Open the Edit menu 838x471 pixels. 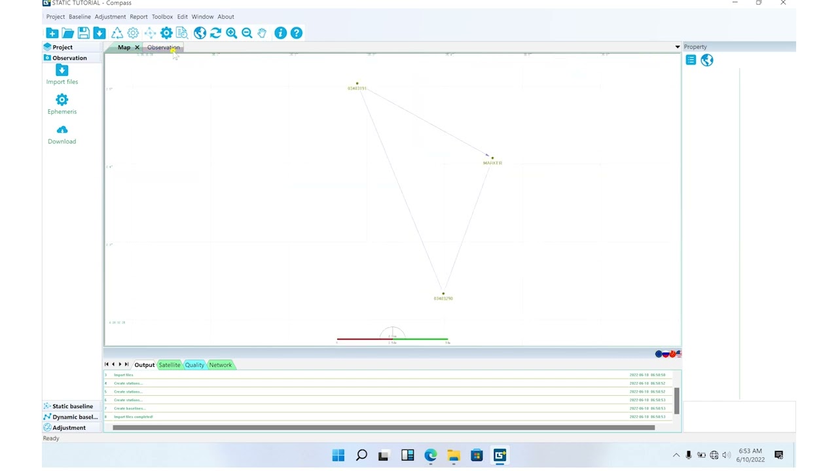coord(182,16)
